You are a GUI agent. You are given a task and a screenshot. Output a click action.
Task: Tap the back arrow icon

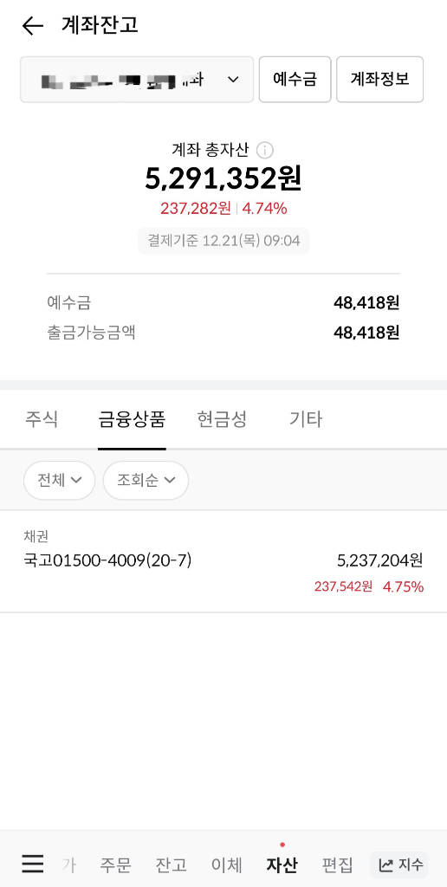tap(32, 26)
